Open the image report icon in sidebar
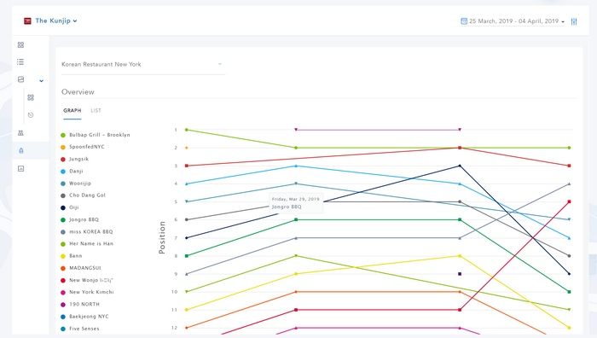Image resolution: width=597 pixels, height=338 pixels. coord(21,168)
